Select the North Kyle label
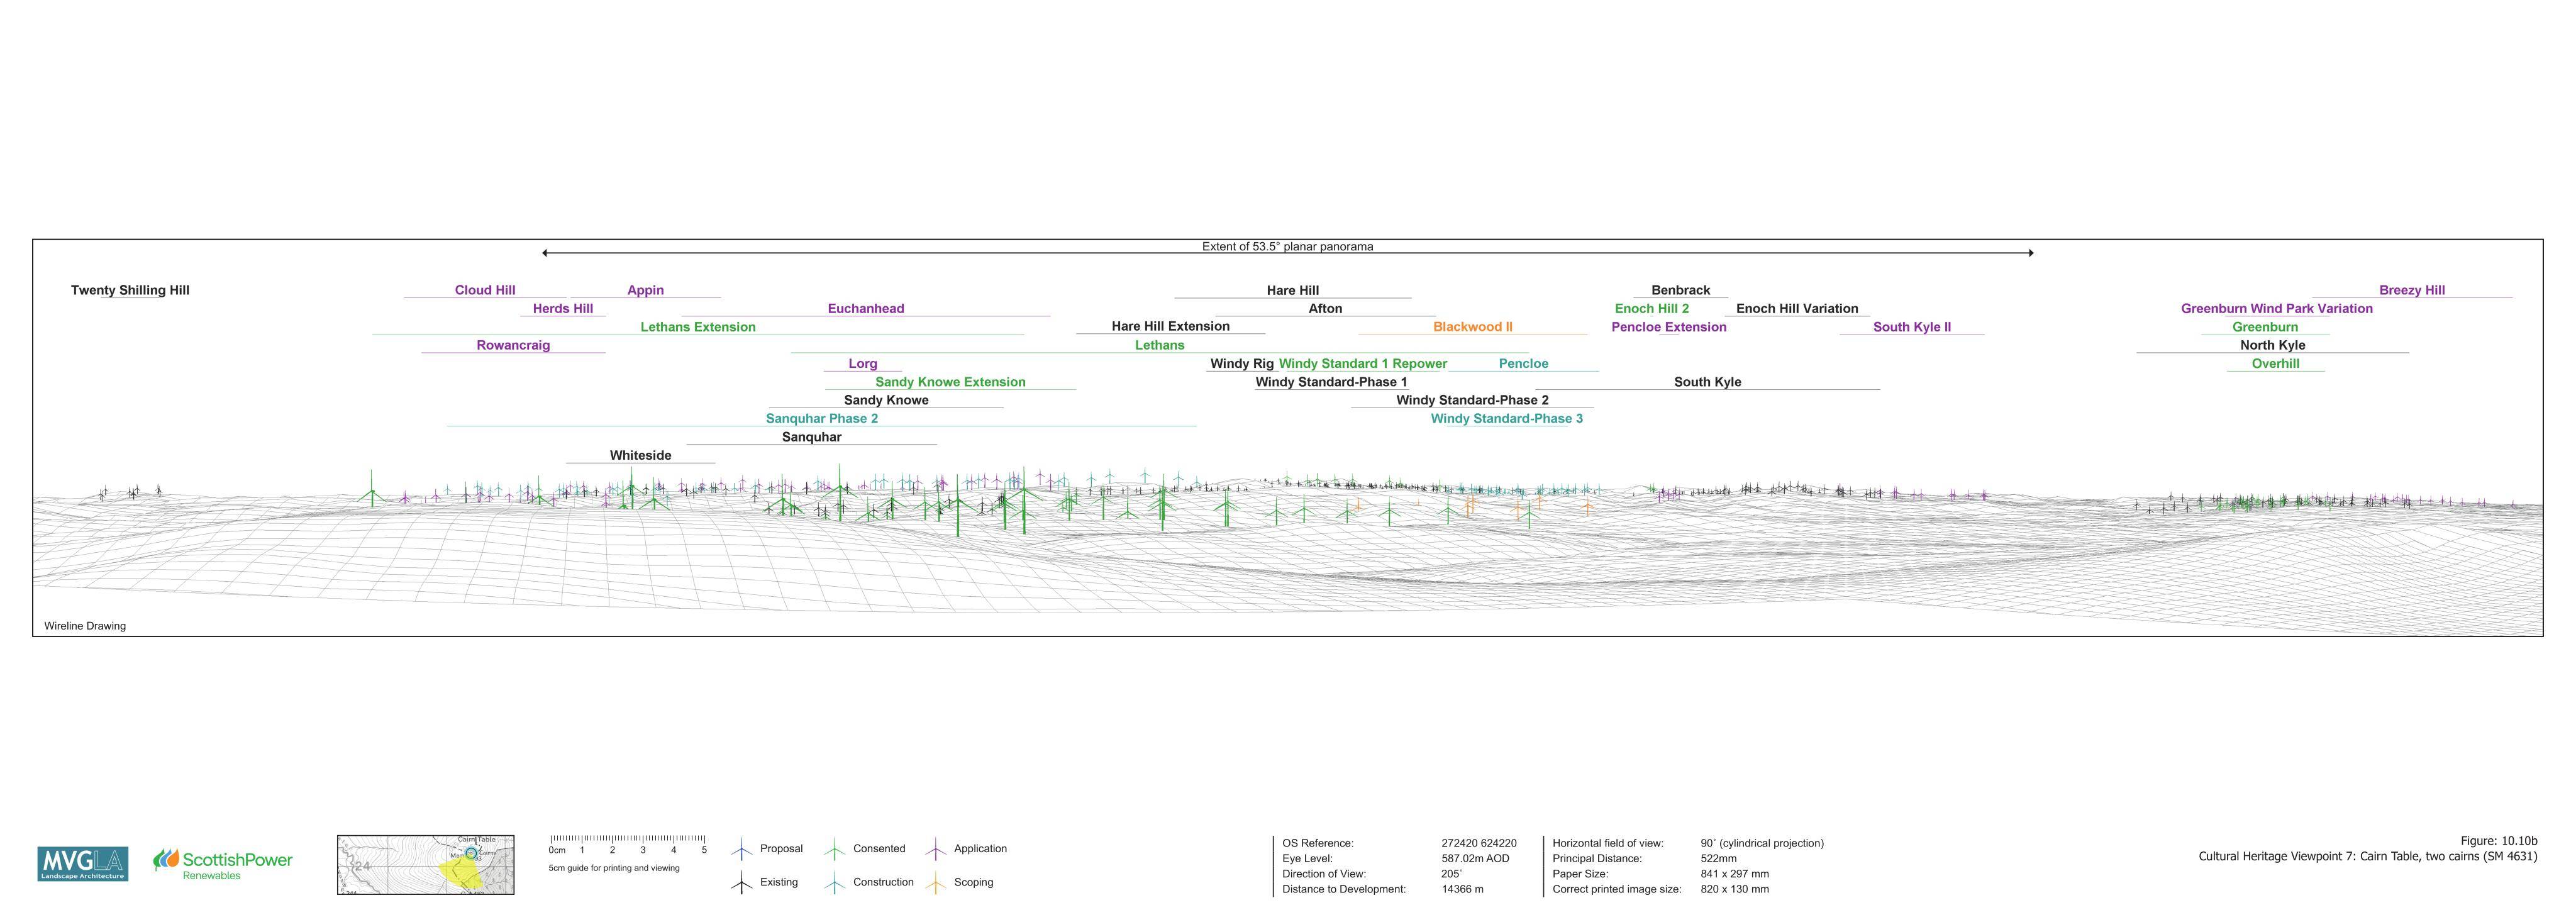Image resolution: width=2576 pixels, height=910 pixels. [x=2273, y=346]
